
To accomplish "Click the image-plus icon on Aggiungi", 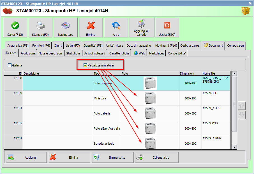I will [x=11, y=157].
